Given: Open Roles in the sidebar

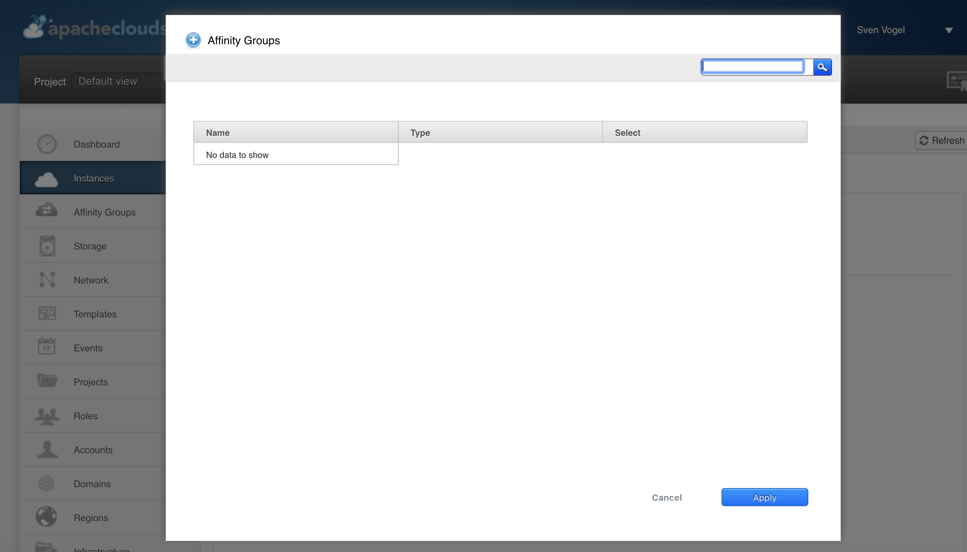Looking at the screenshot, I should pos(86,416).
